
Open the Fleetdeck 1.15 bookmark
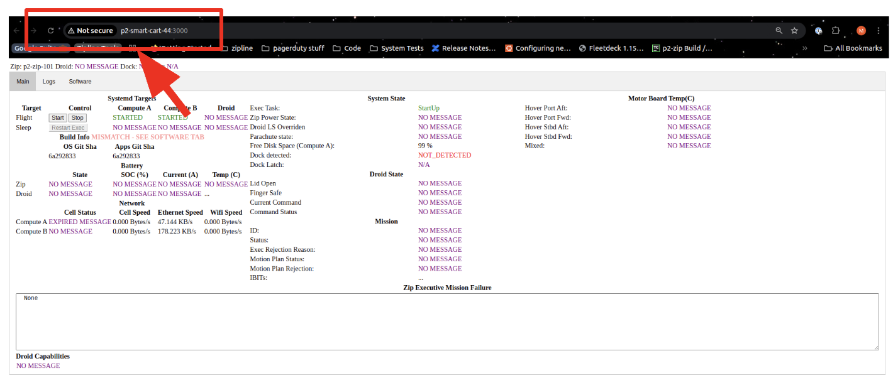611,48
